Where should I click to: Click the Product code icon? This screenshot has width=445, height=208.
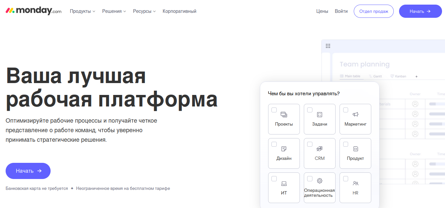(355, 149)
